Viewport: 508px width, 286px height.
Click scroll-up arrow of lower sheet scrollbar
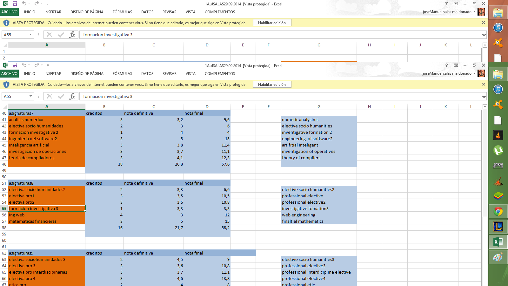(485, 107)
